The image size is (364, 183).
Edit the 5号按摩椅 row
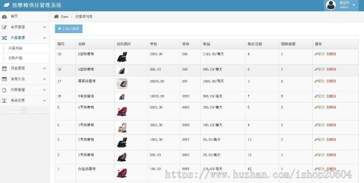(x=320, y=96)
